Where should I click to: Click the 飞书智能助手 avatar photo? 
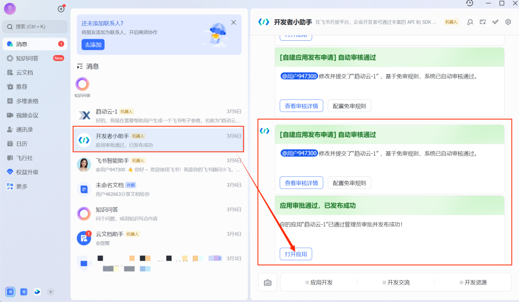(x=84, y=164)
